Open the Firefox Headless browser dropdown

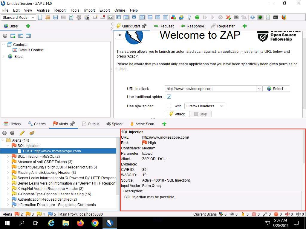(204, 106)
